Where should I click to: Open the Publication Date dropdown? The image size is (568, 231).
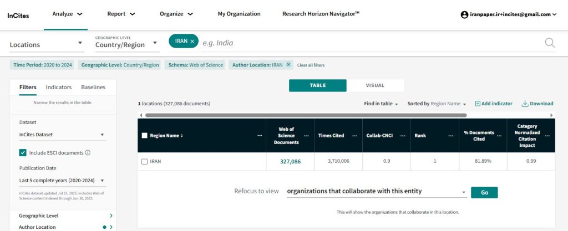(x=62, y=181)
